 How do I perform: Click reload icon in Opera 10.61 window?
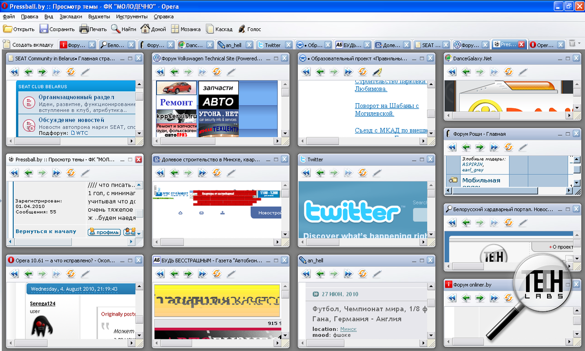coord(71,274)
